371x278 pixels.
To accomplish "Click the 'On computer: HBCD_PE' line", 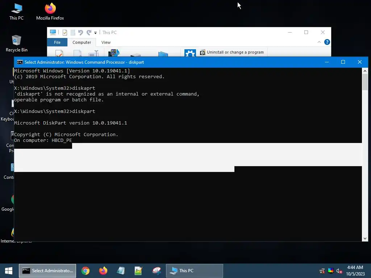I will (x=43, y=140).
